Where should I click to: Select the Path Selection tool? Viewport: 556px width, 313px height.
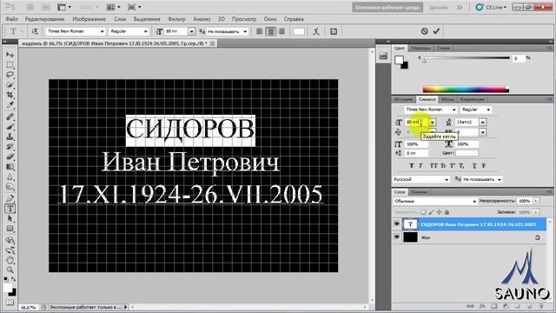pyautogui.click(x=10, y=218)
